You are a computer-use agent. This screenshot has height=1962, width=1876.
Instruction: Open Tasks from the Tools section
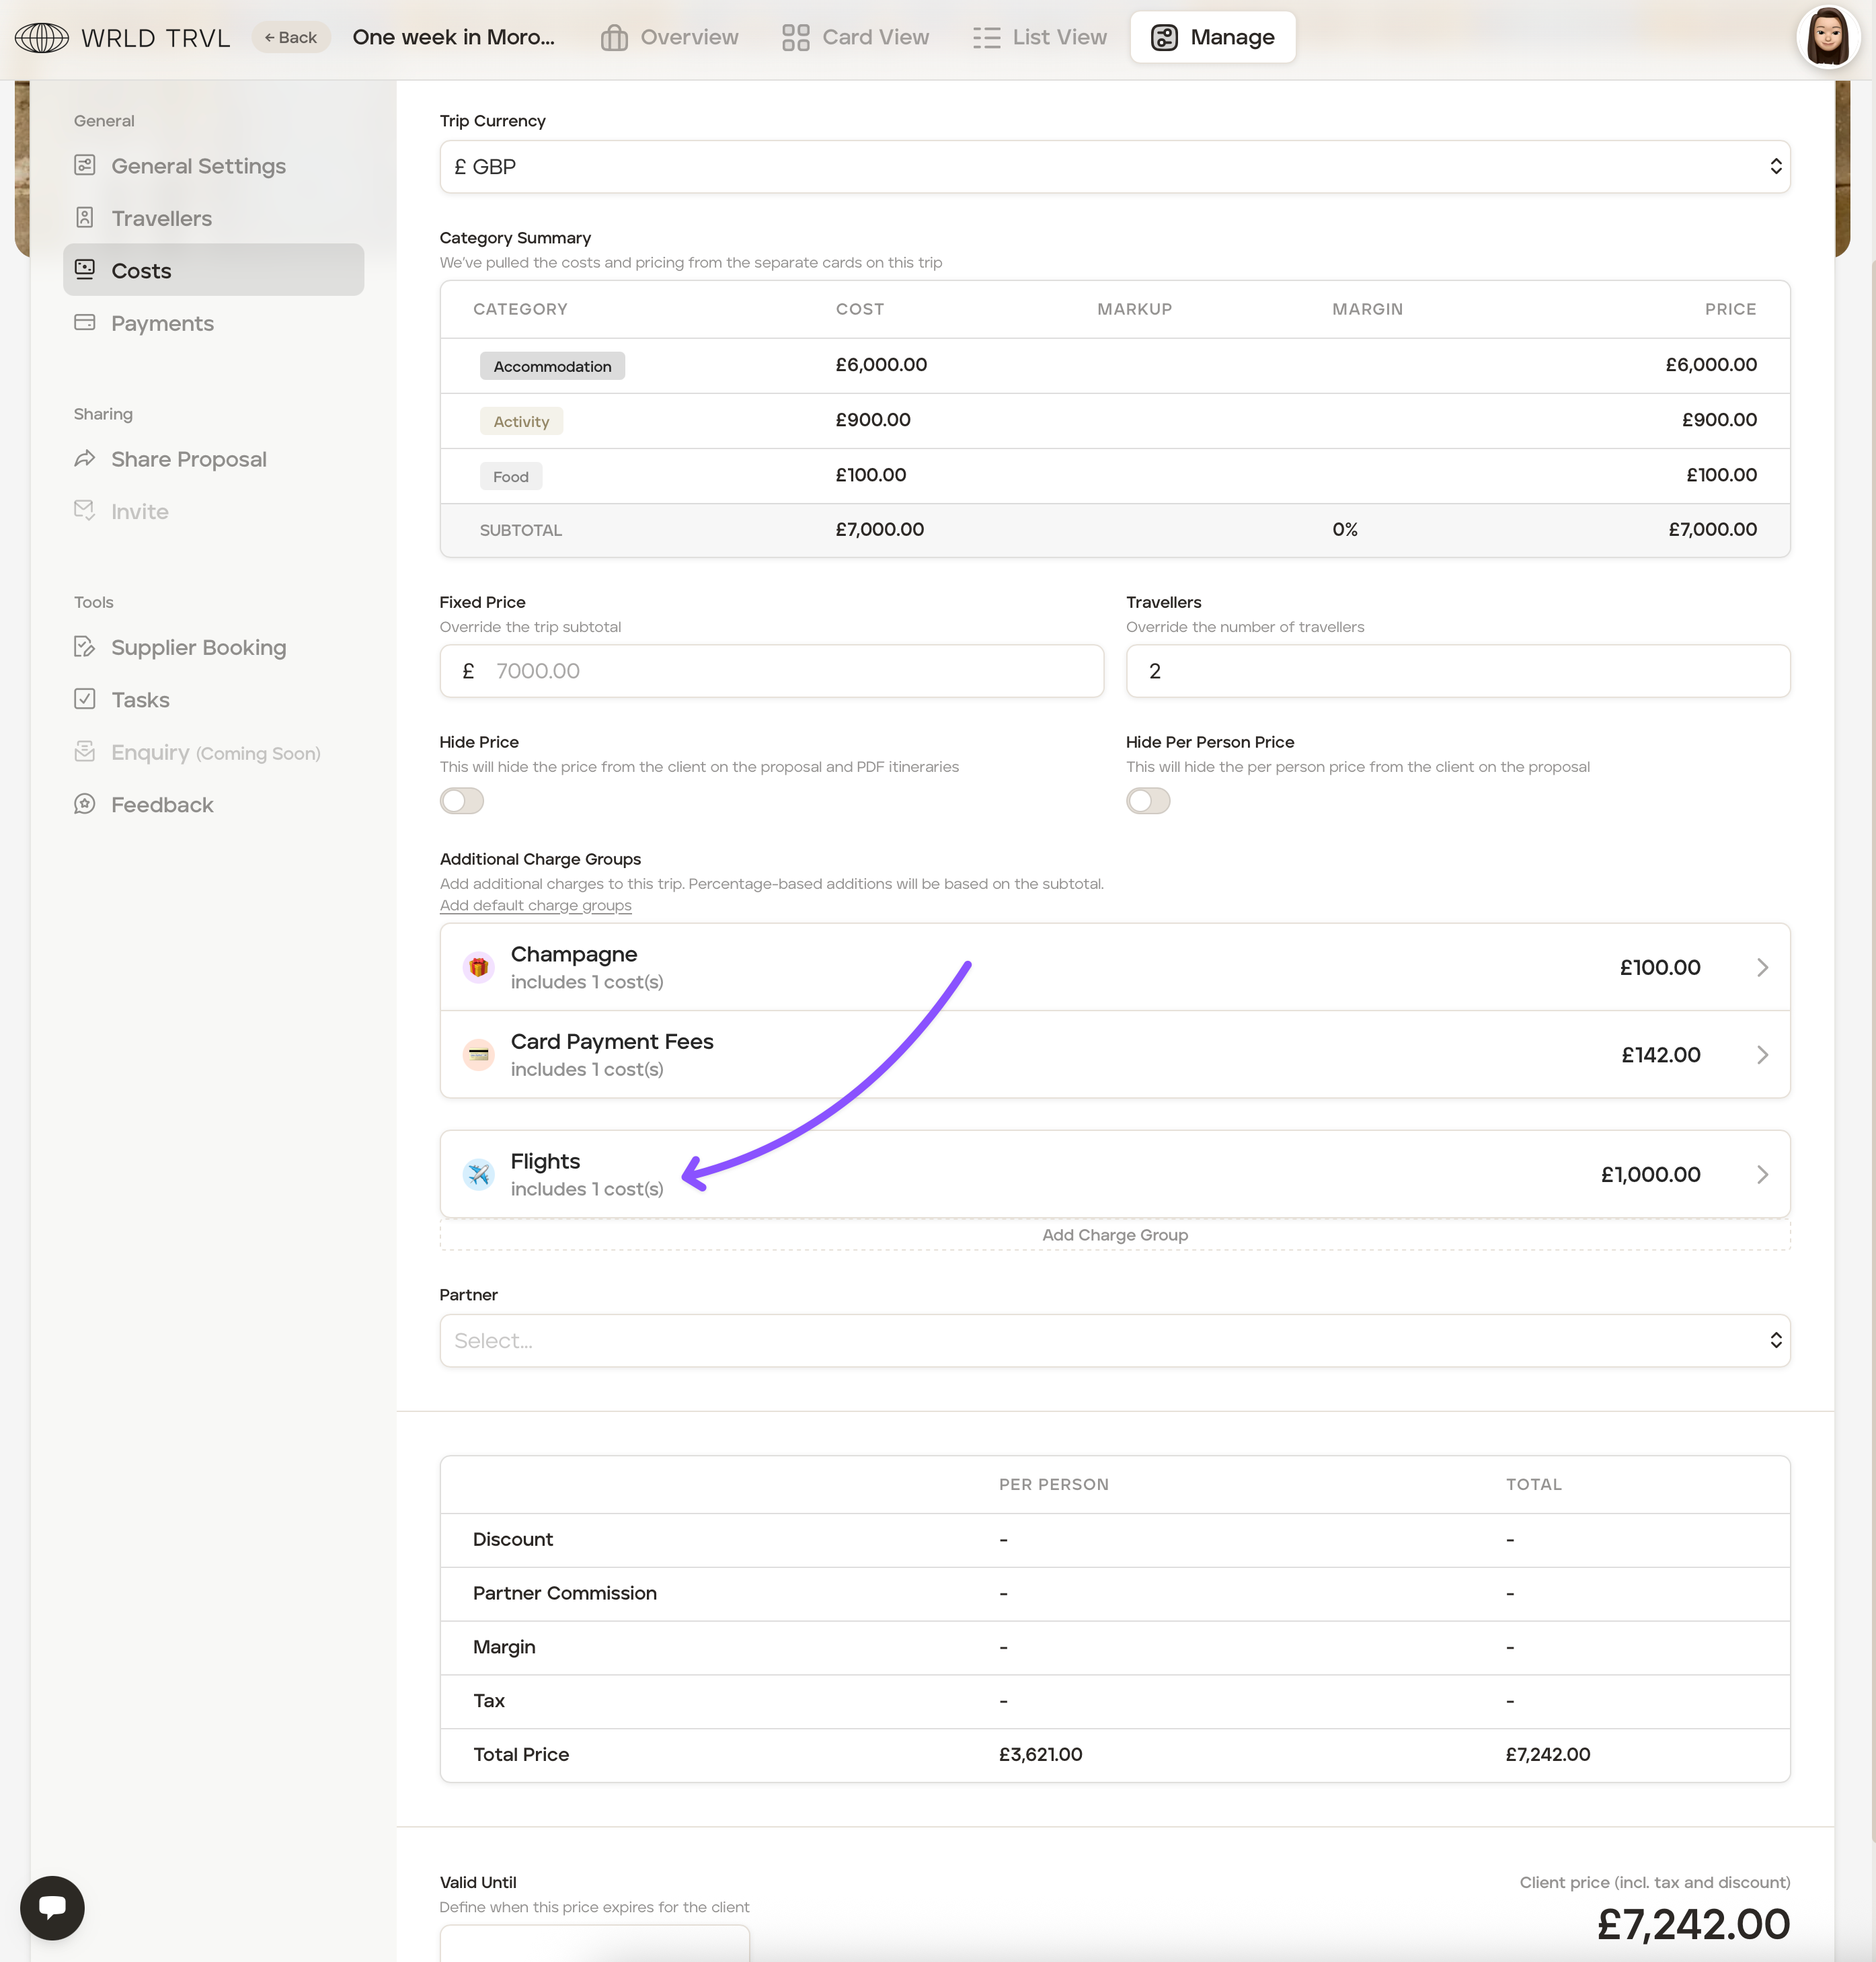pyautogui.click(x=140, y=700)
